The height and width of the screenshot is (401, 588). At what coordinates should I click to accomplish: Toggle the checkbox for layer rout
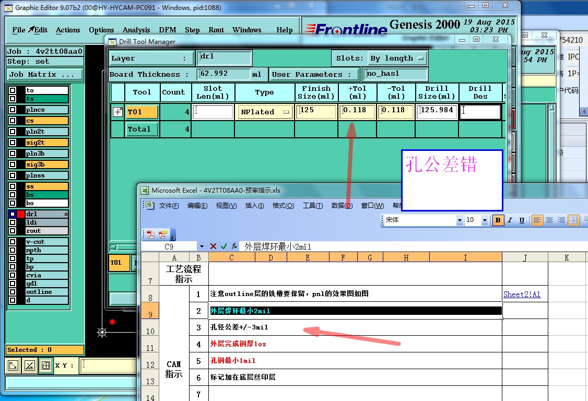click(x=13, y=231)
